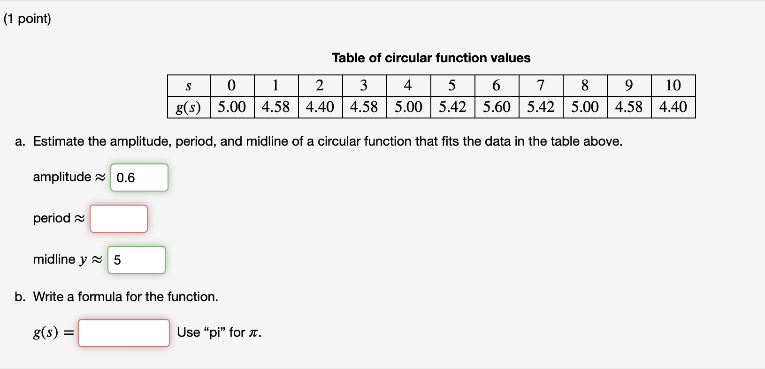Click the table header labeled s
The height and width of the screenshot is (369, 765).
188,85
